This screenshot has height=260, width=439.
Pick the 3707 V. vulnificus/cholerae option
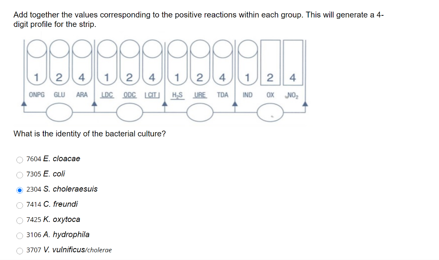coord(19,250)
